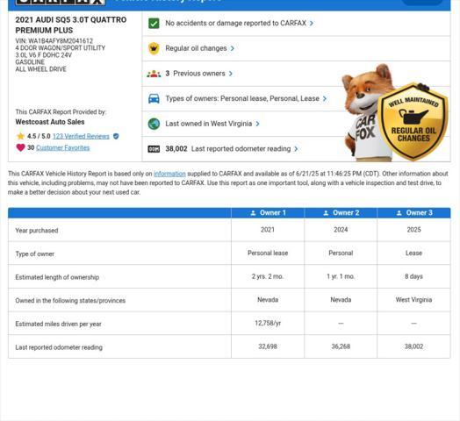
Task: Click the 2 yrs. 2 mo. ownership cell
Action: pos(268,277)
